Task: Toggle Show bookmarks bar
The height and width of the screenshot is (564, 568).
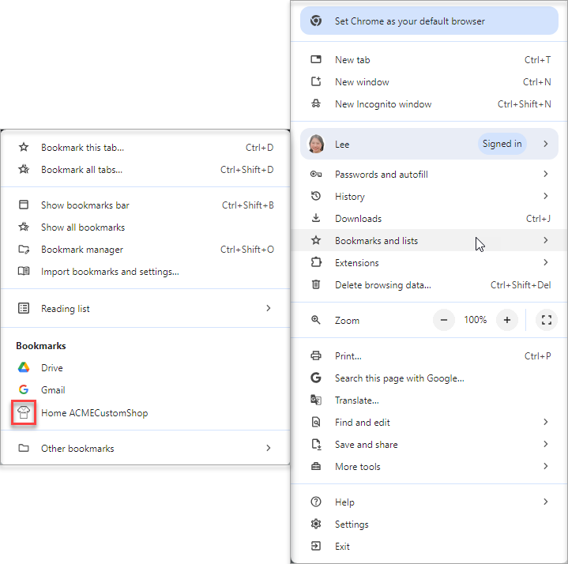Action: point(85,205)
